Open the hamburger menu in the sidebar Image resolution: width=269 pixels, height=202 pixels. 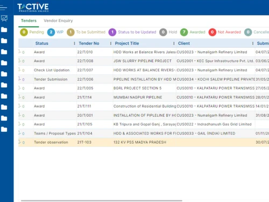click(x=3, y=8)
